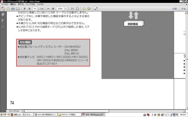Viewport: 188px width, 117px height.
Task: Zoom in with the plus button
Action: tap(53, 8)
